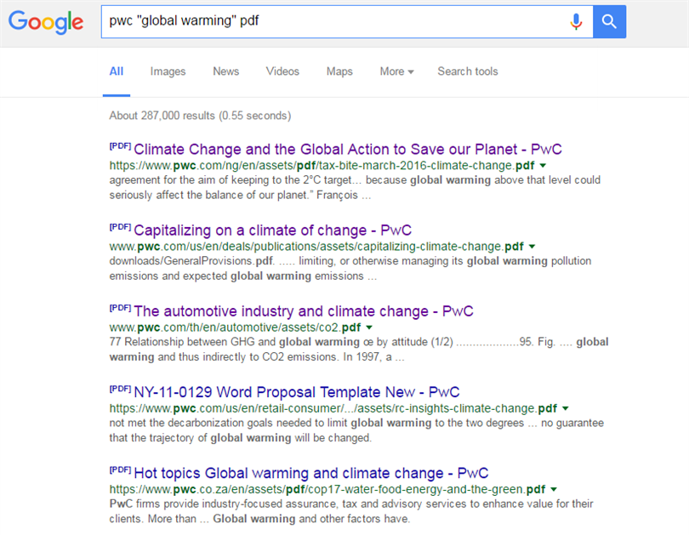Select the All tab

pyautogui.click(x=117, y=71)
